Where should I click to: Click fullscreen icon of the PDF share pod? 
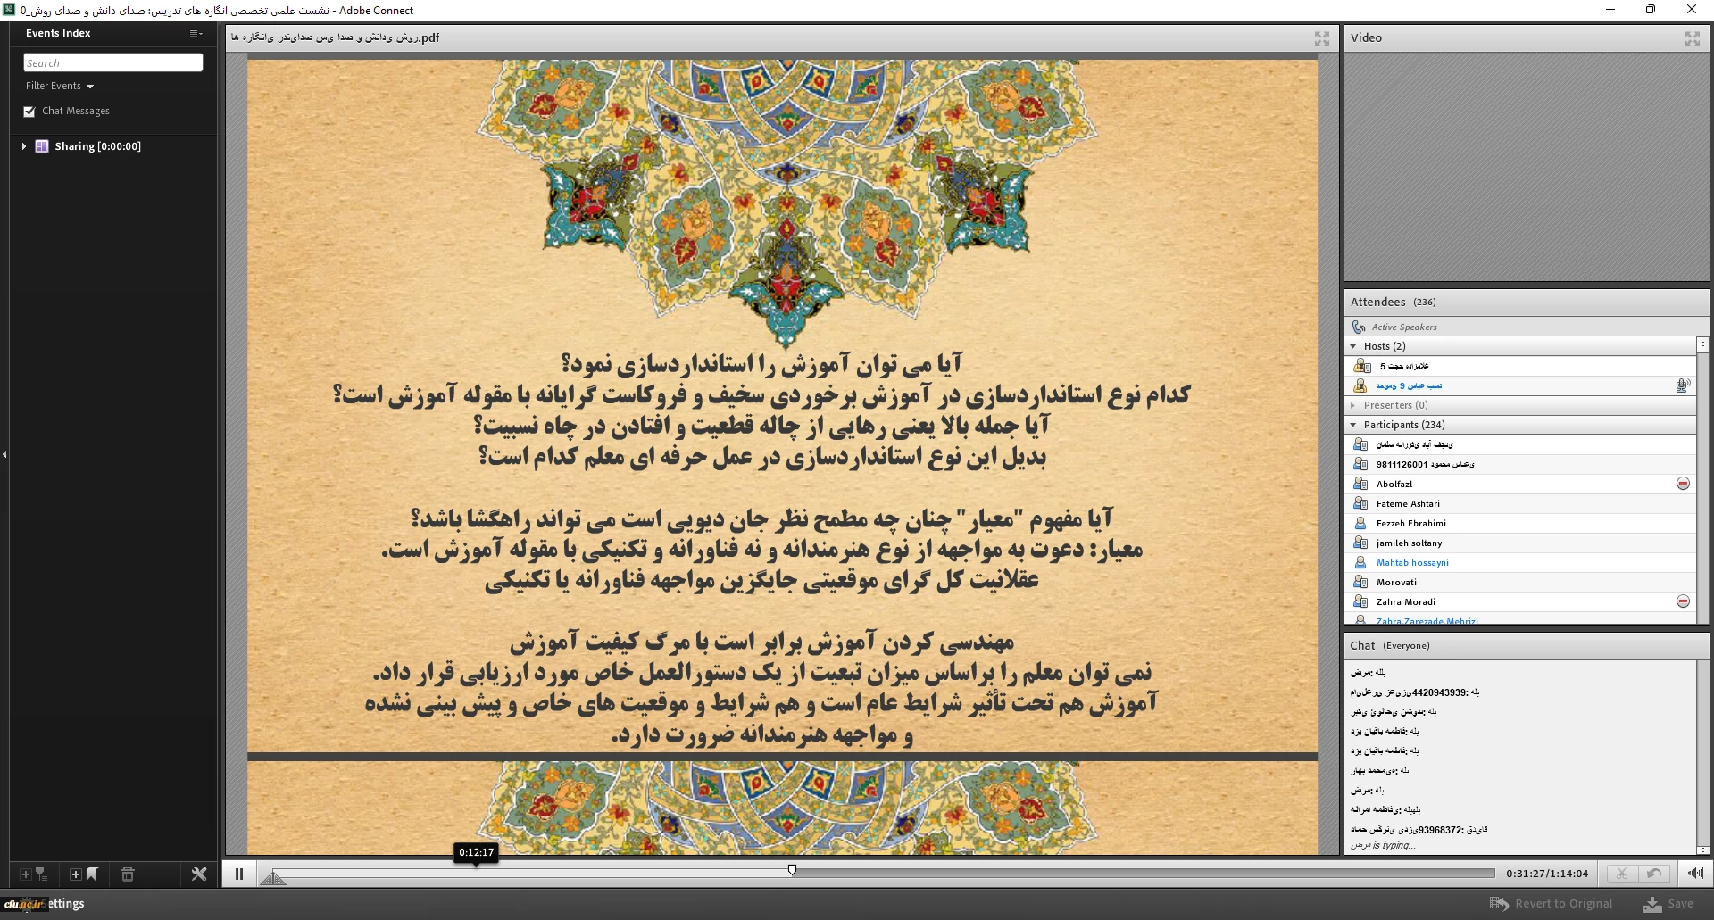(1322, 38)
